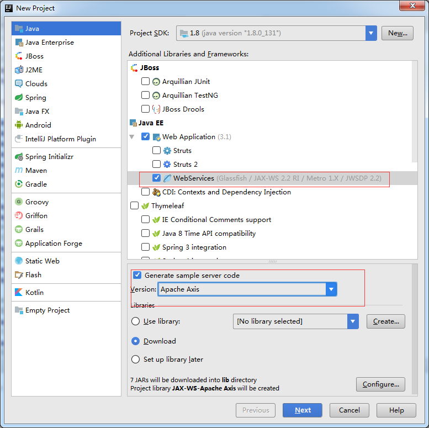Disable Generate sample server code
429x428 pixels.
point(137,275)
